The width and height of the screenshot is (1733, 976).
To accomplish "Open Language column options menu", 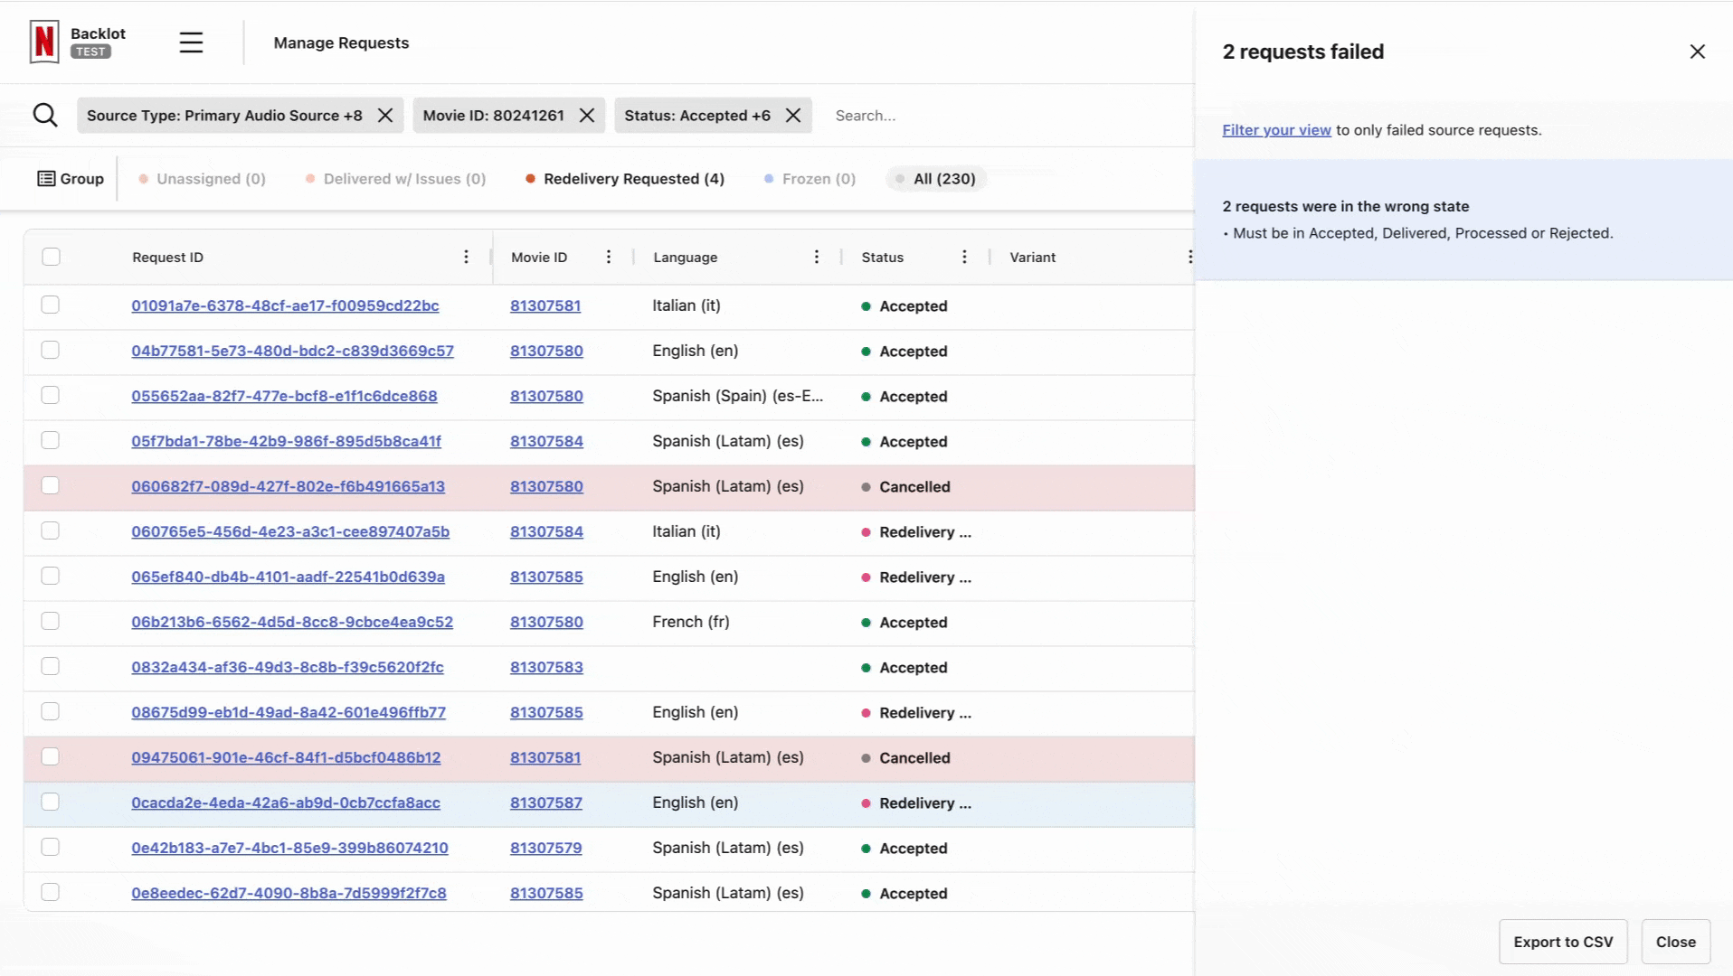I will click(x=816, y=258).
